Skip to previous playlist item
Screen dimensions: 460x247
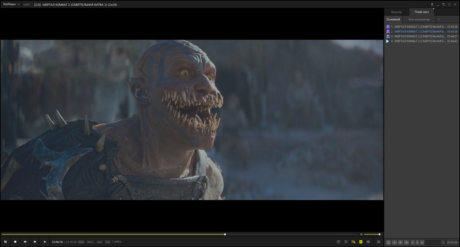[x=25, y=242]
